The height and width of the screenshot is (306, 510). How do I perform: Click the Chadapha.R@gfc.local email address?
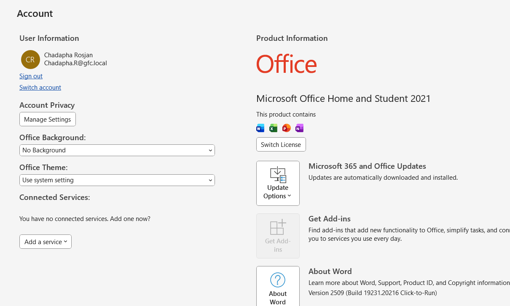click(75, 63)
